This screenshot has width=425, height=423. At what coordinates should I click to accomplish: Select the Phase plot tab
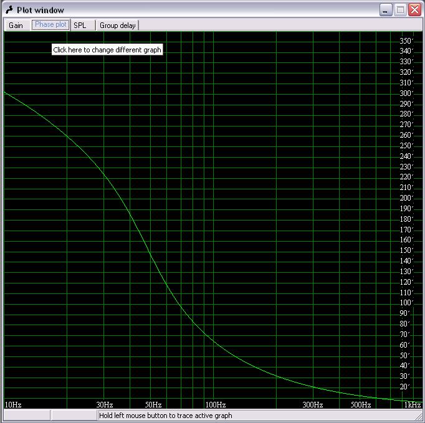50,25
